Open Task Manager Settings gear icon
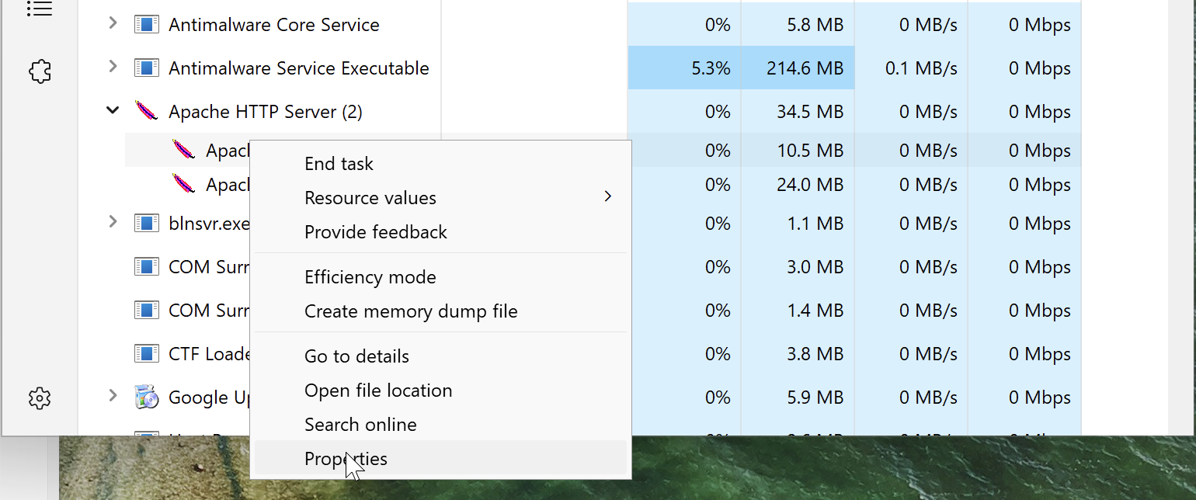 point(40,398)
